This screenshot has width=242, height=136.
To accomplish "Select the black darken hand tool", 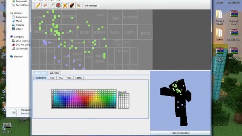I will (72, 5).
